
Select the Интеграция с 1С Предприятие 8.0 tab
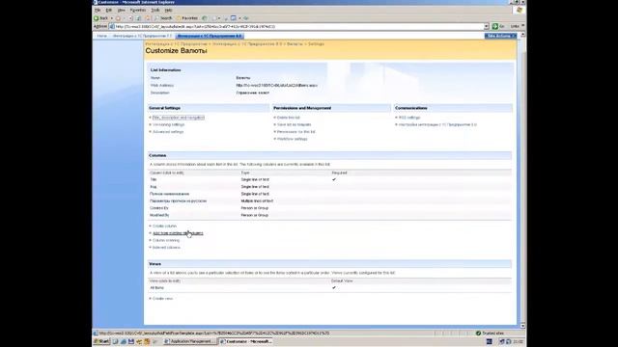[x=210, y=36]
